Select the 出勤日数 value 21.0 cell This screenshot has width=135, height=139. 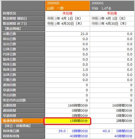(x=67, y=34)
